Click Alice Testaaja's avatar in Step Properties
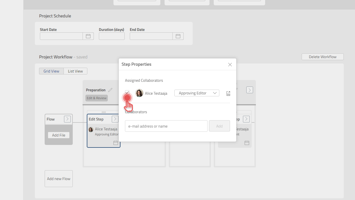This screenshot has height=200, width=355. click(x=139, y=93)
